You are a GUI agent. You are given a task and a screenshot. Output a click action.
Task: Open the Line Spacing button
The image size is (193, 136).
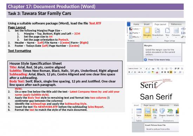(x=175, y=72)
